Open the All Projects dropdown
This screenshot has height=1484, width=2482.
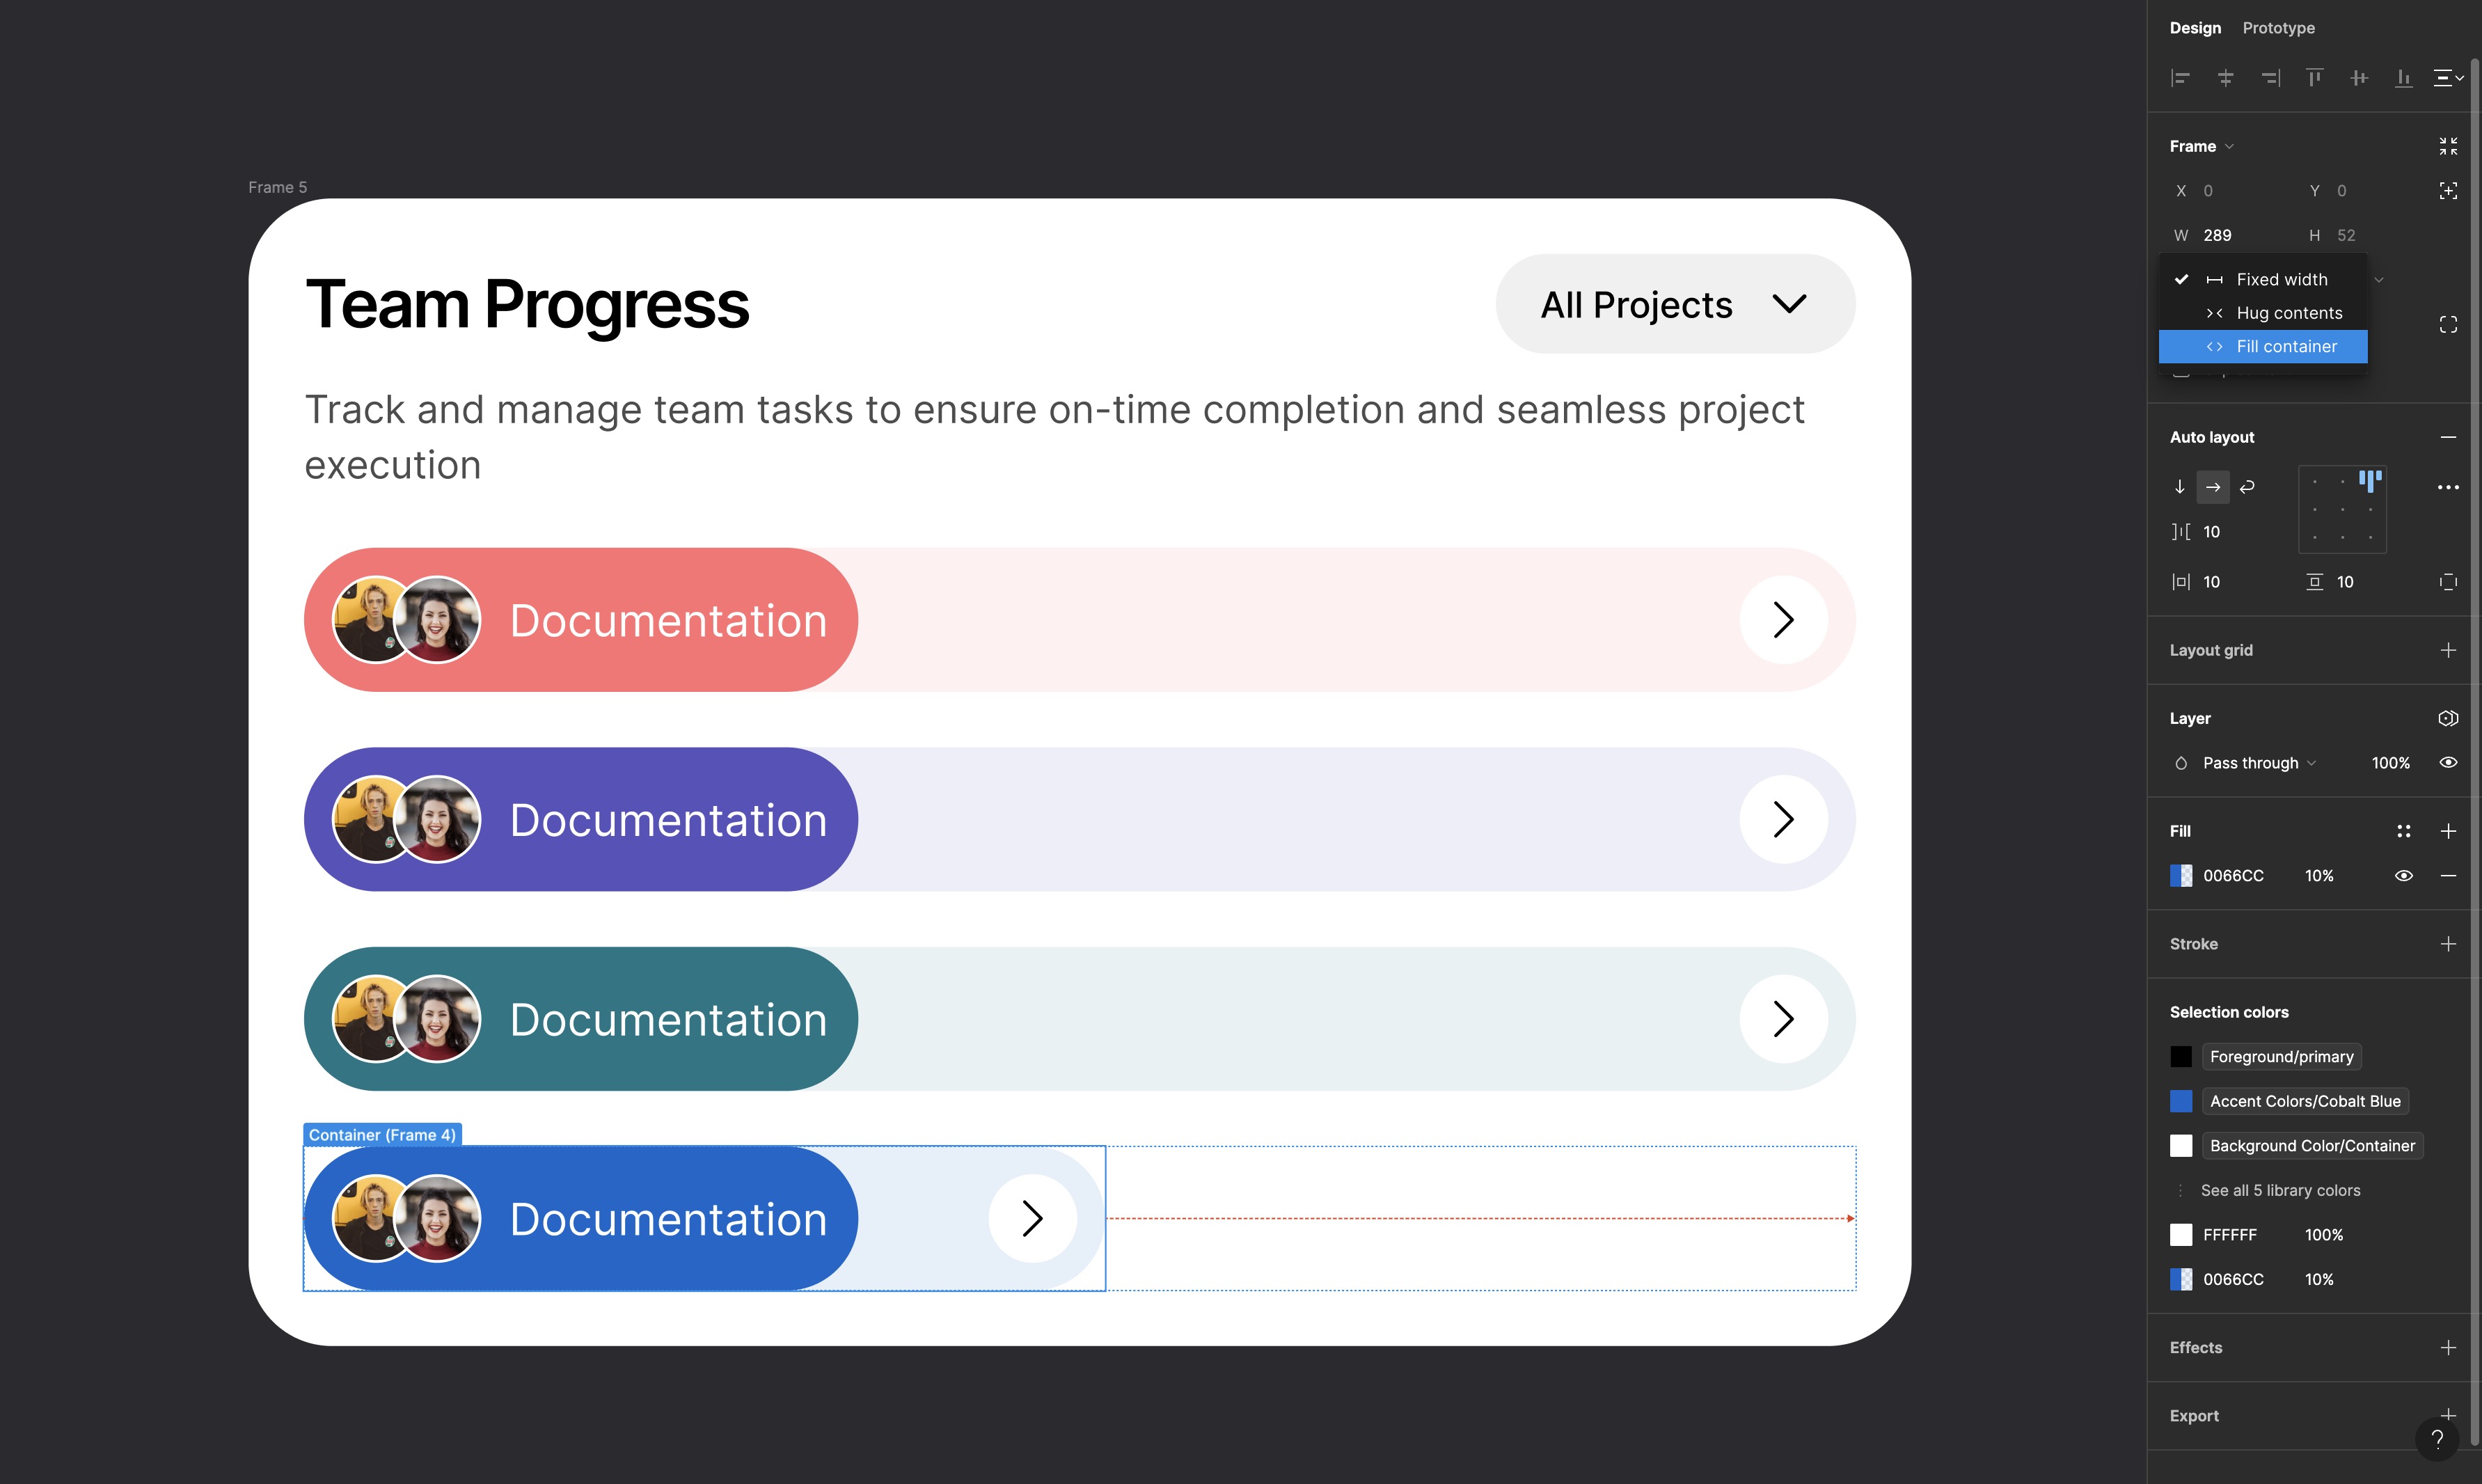click(x=1674, y=304)
